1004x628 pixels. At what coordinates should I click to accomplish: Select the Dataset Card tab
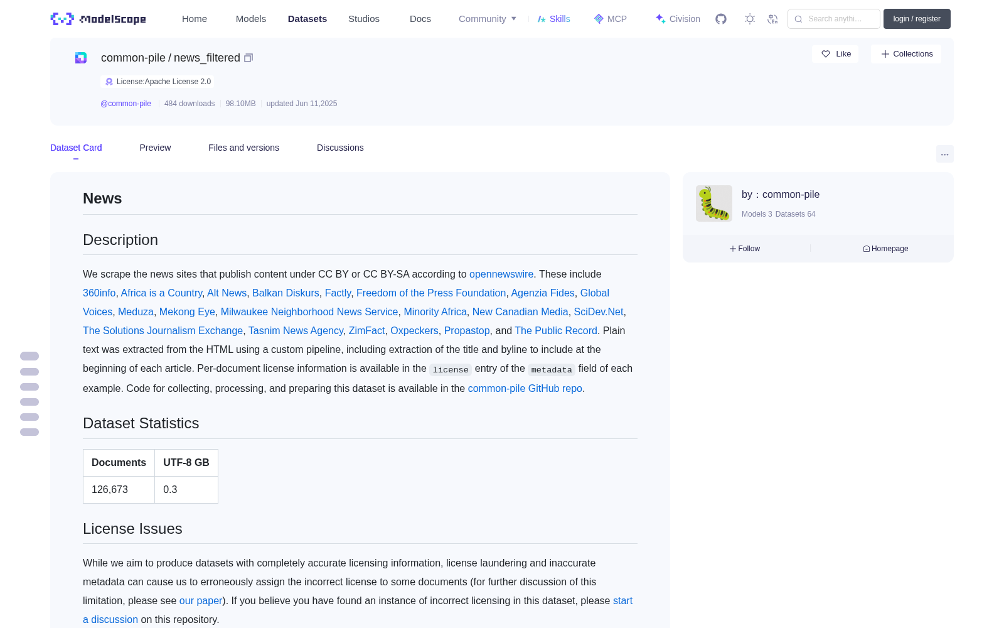click(x=76, y=148)
